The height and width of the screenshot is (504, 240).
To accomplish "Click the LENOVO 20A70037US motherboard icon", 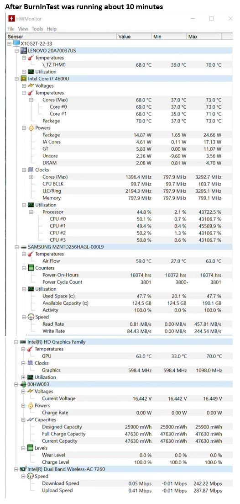I will (x=24, y=50).
